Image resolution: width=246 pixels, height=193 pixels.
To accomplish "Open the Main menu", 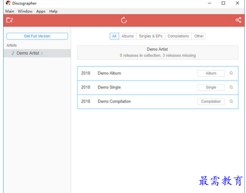I will click(10, 11).
